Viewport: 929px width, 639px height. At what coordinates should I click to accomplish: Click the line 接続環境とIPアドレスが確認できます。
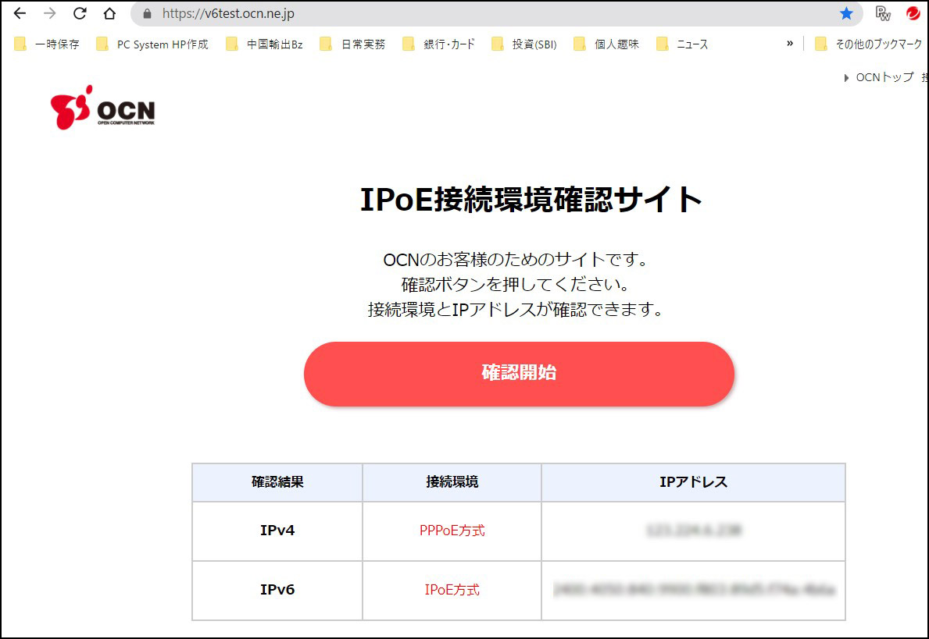(x=516, y=310)
